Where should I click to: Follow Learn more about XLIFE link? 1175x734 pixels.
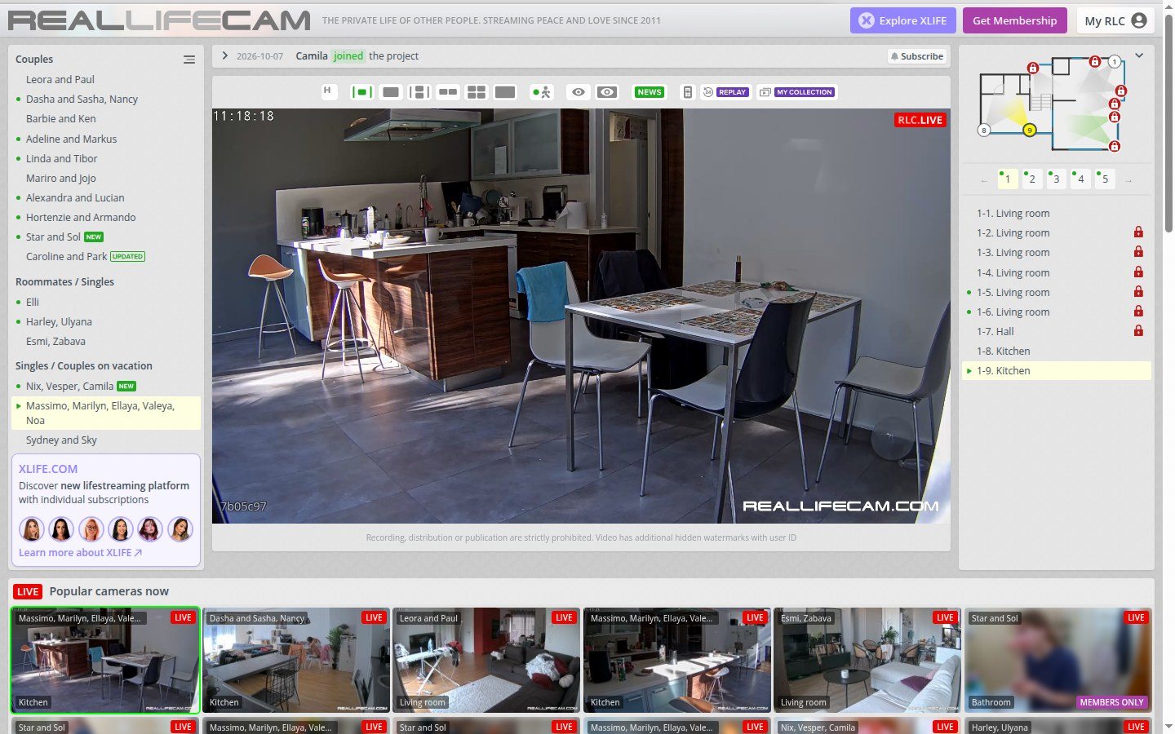click(x=81, y=553)
